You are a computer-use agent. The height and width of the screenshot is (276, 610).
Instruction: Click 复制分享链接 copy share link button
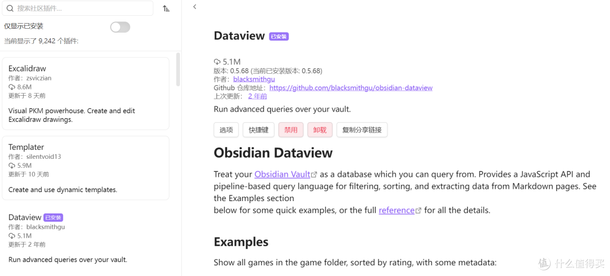pos(362,130)
